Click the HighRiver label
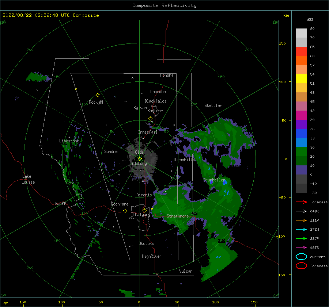 152,256
